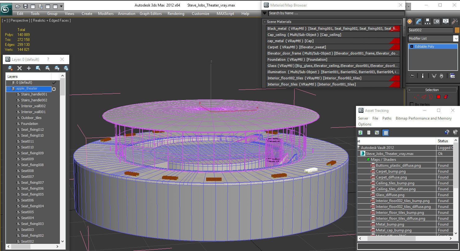
Task: Open the Edit menu
Action: tap(20, 14)
